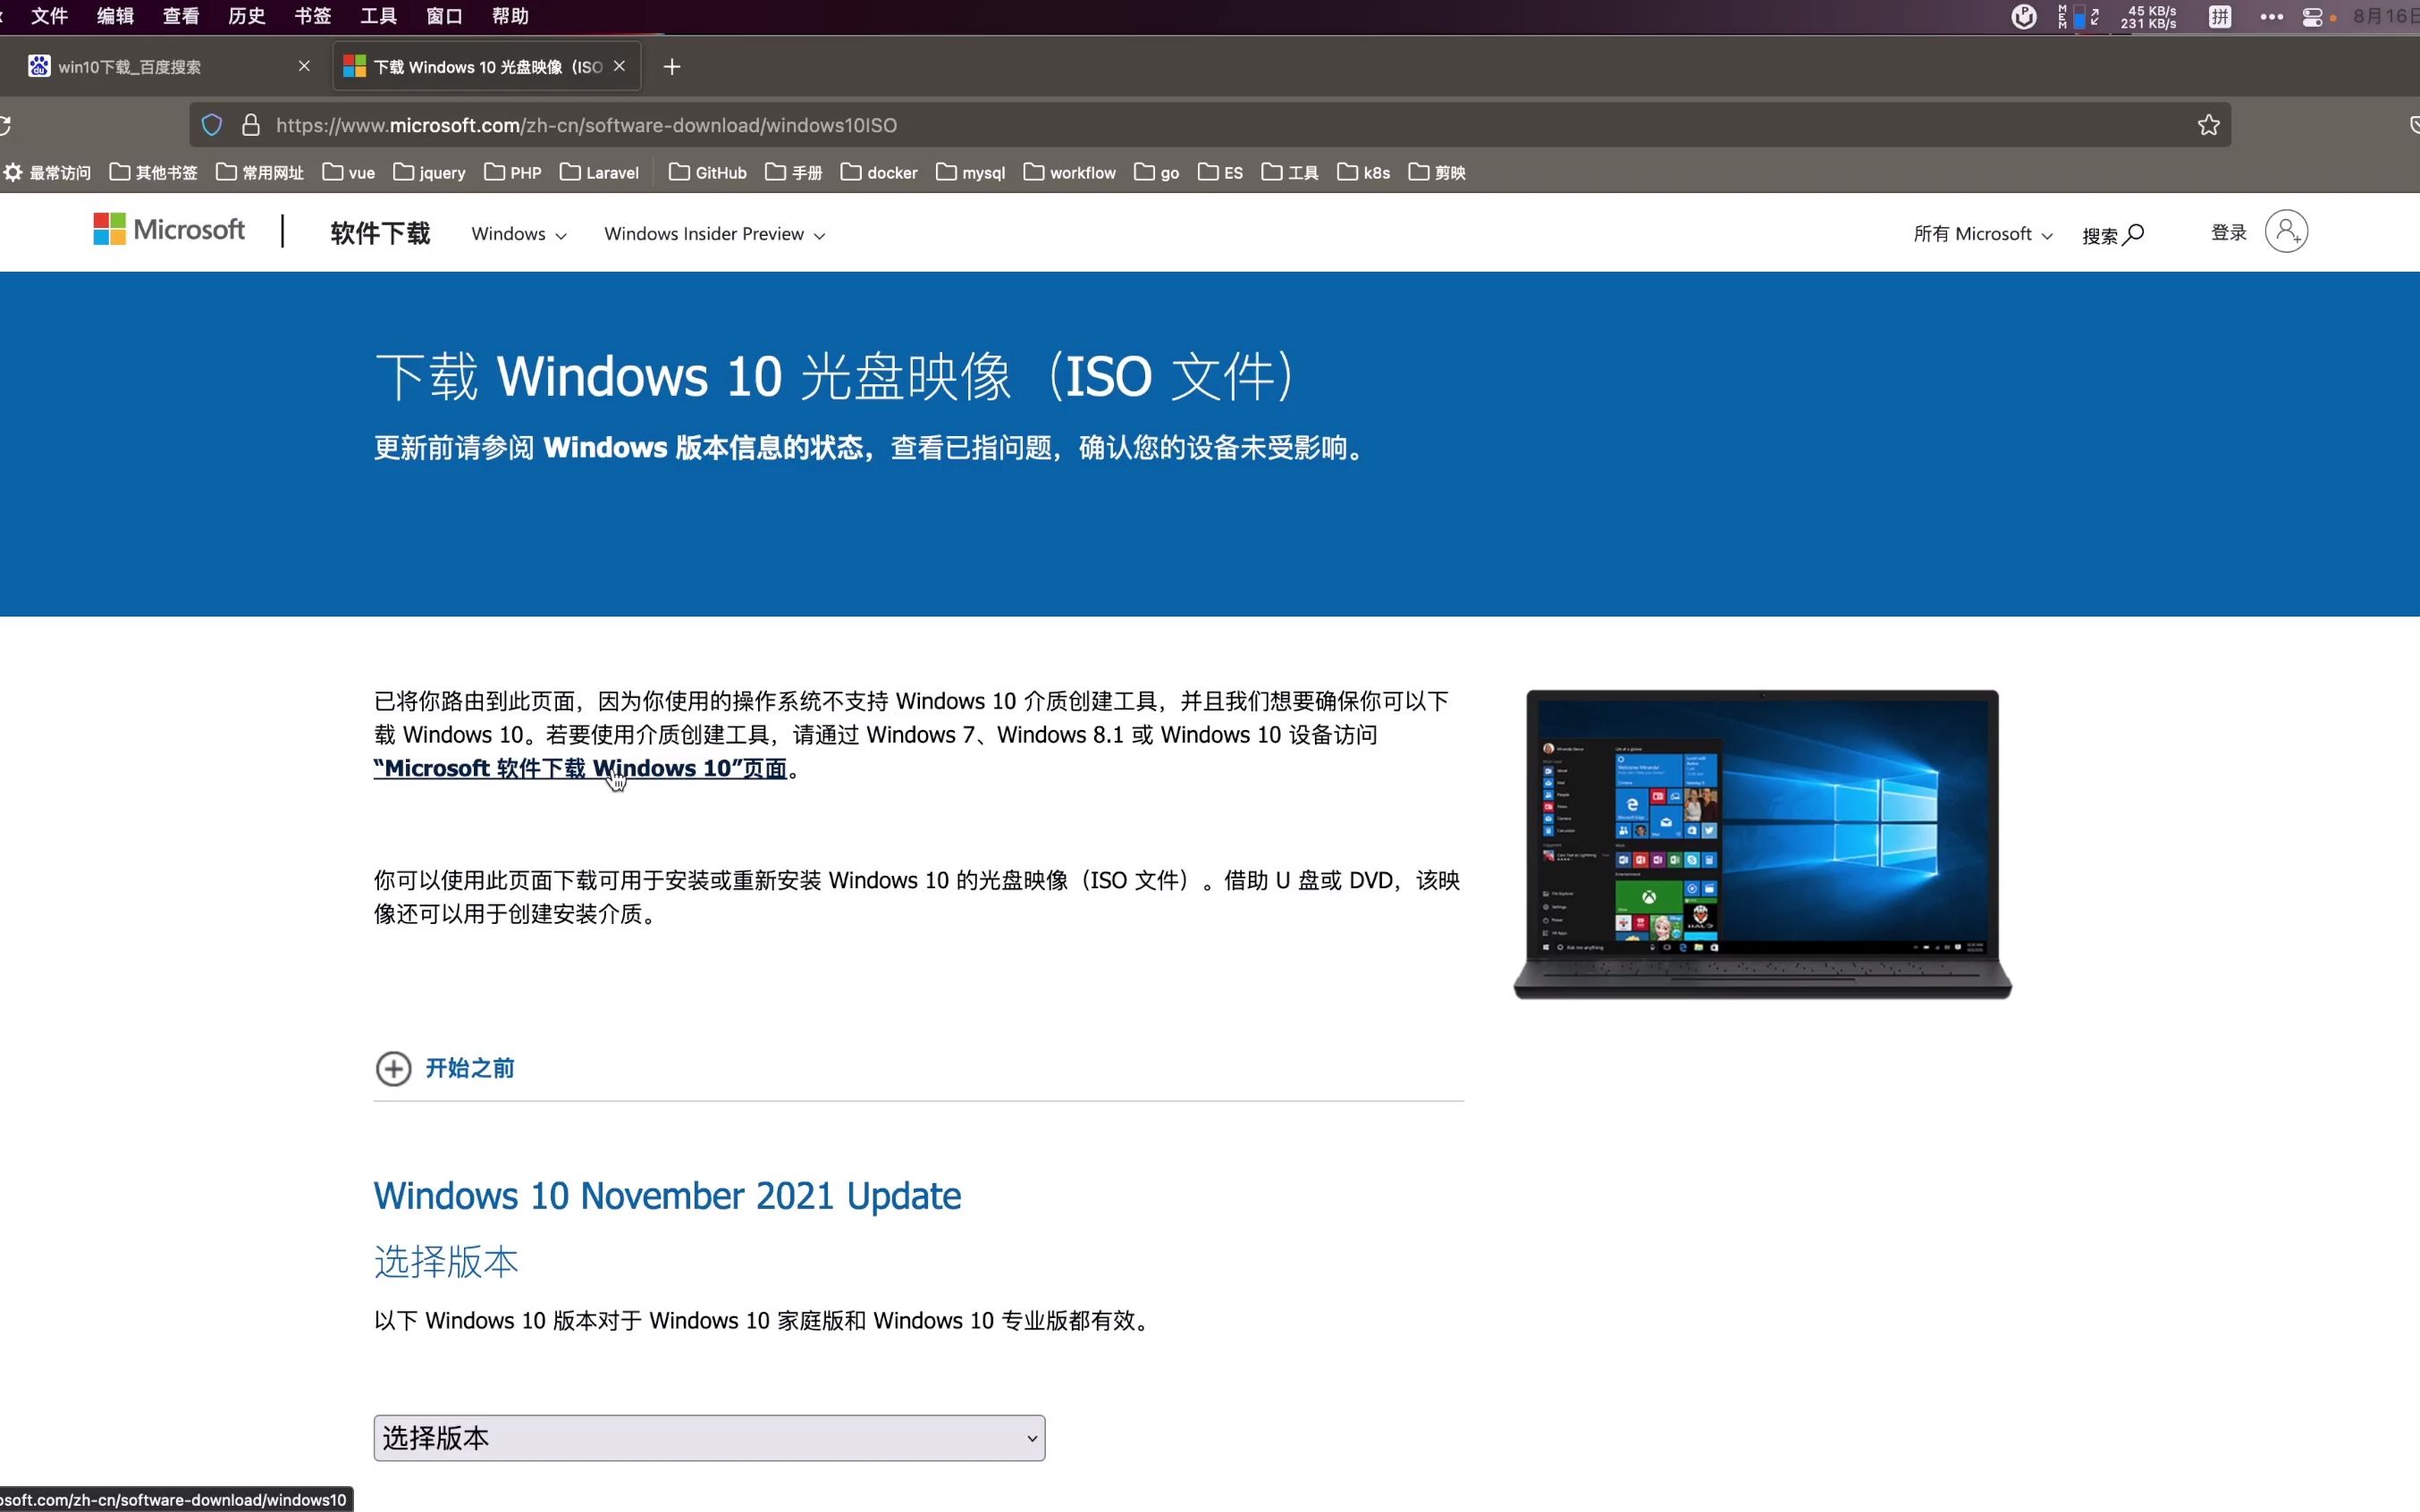This screenshot has height=1512, width=2420.
Task: Open the 剪映 bookmark folder
Action: click(x=1438, y=173)
